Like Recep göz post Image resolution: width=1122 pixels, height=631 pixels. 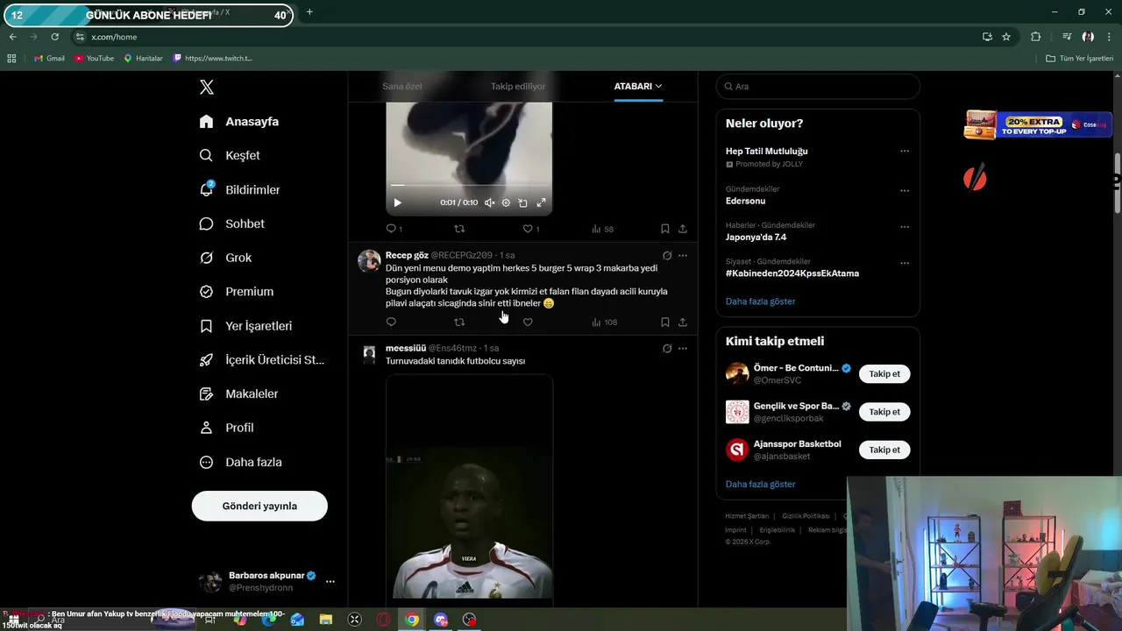tap(528, 322)
